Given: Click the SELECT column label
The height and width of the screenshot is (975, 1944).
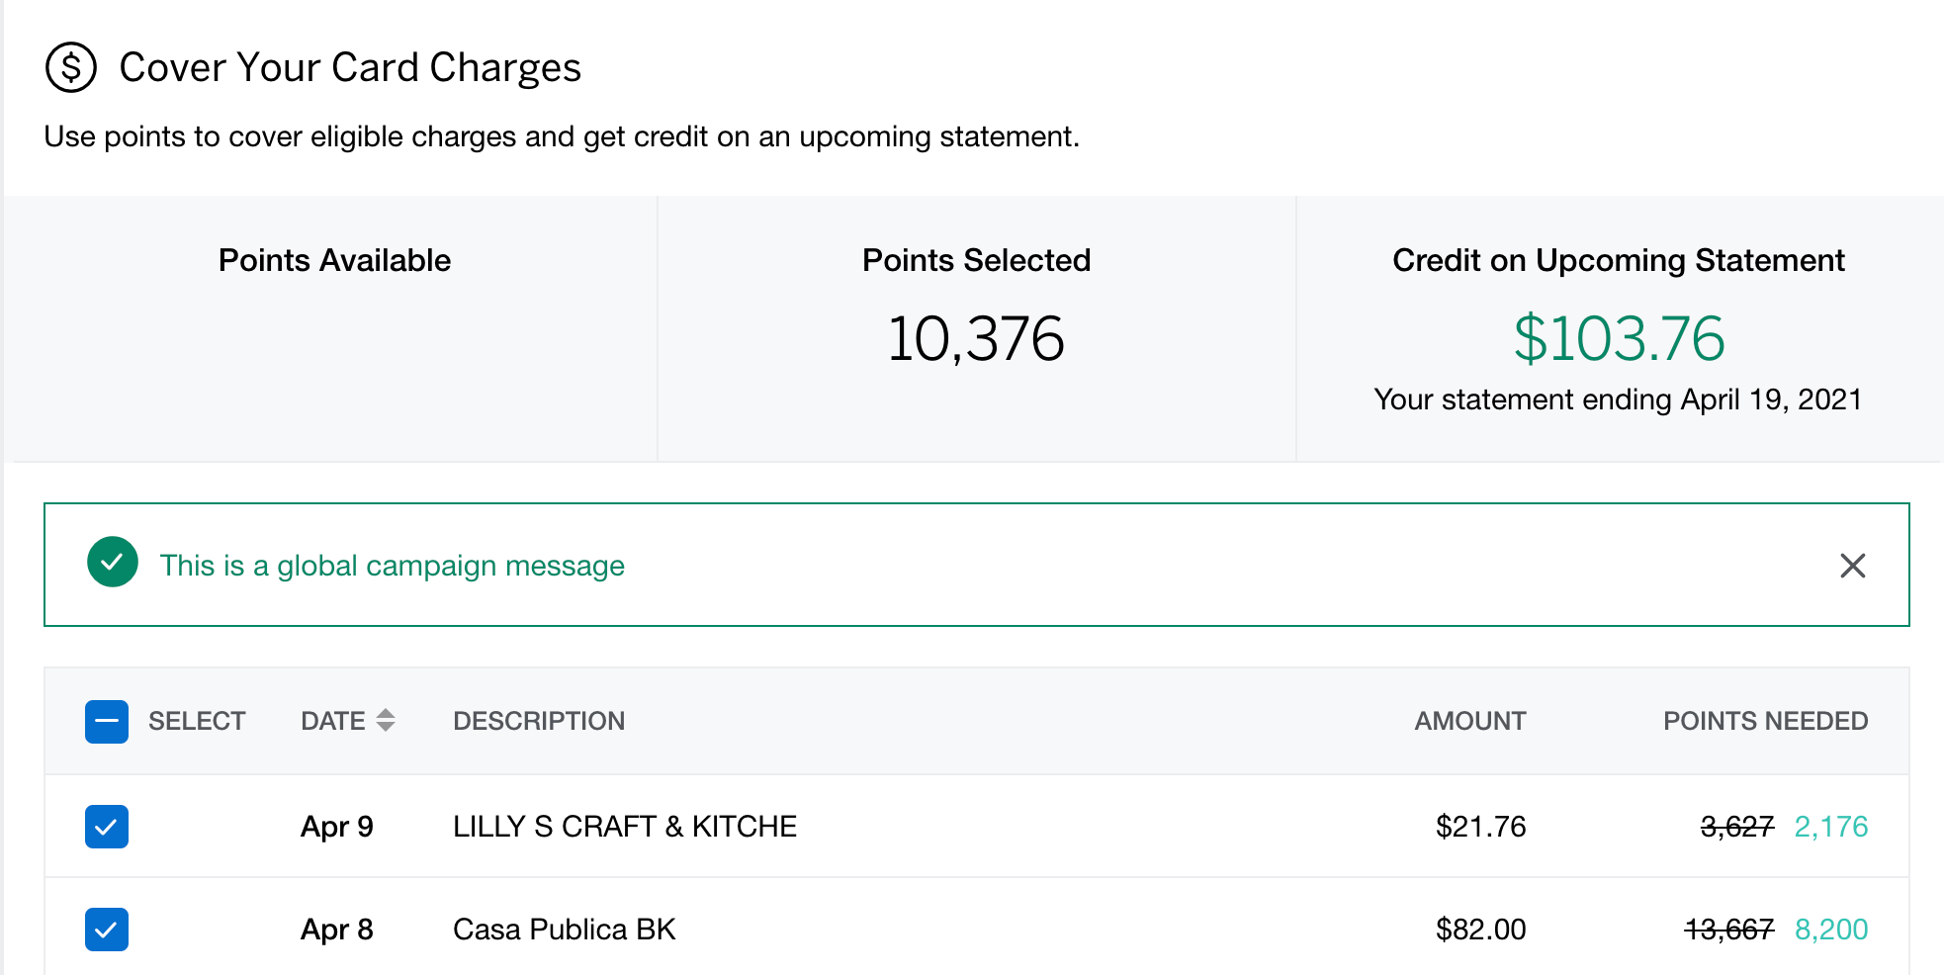Looking at the screenshot, I should click(x=197, y=721).
